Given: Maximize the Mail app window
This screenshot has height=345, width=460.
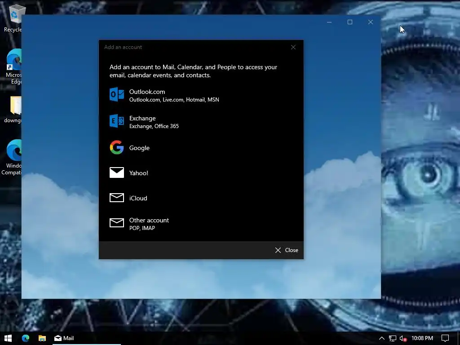Looking at the screenshot, I should [349, 22].
